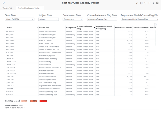Sort by Department Model Course Flag header
Image resolution: width=161 pixels, height=113 pixels.
(105, 28)
